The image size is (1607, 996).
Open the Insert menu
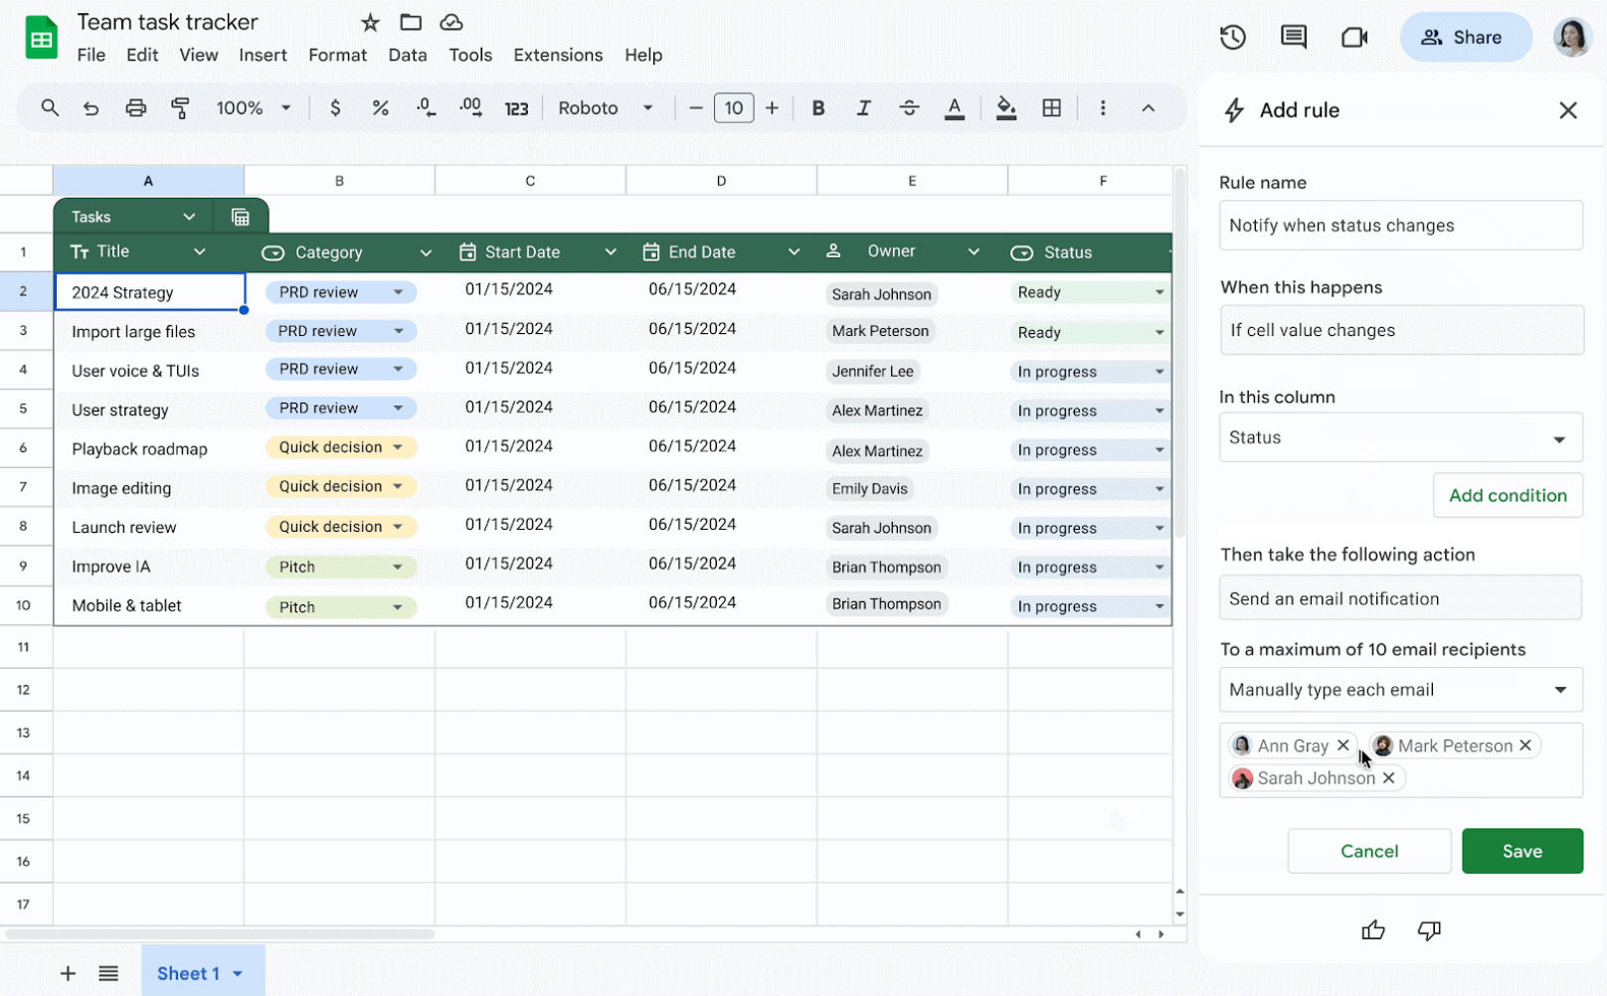point(263,55)
